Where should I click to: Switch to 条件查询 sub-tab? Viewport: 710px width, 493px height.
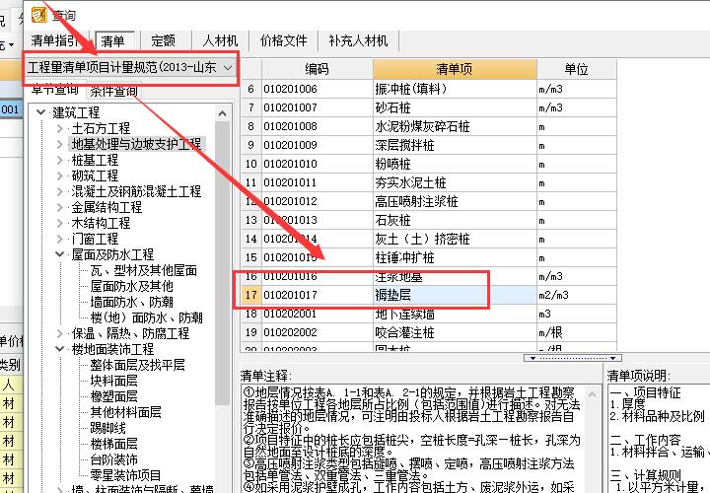(x=113, y=91)
